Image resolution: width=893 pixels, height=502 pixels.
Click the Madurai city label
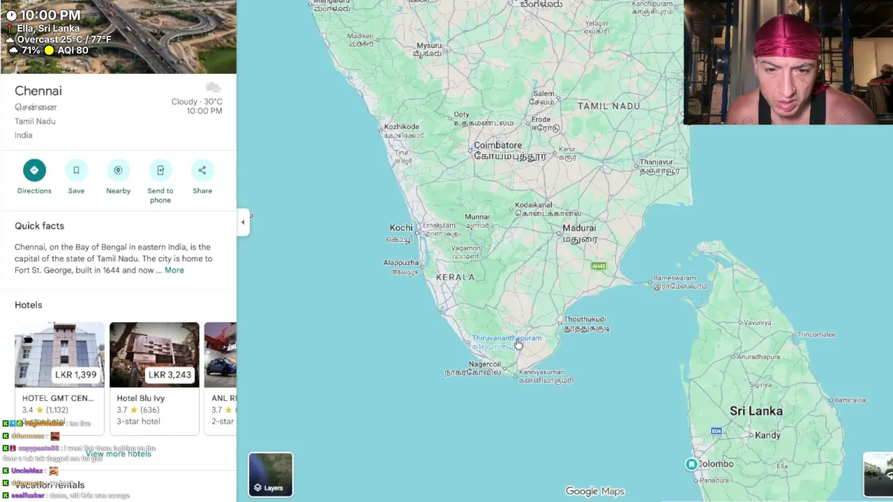(579, 228)
